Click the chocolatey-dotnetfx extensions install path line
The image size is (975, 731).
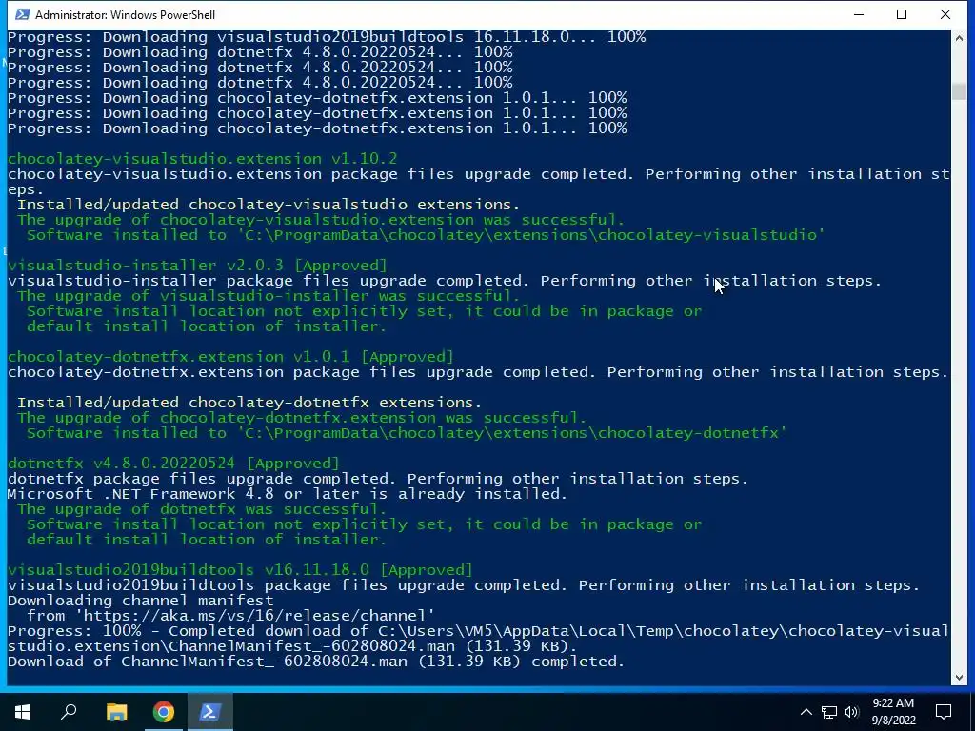coord(407,433)
